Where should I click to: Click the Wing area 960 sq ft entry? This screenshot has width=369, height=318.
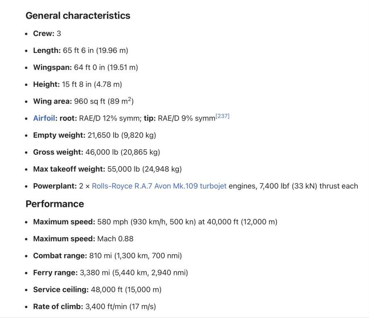[83, 101]
